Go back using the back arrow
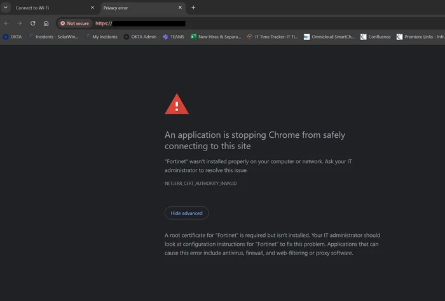 (6, 23)
